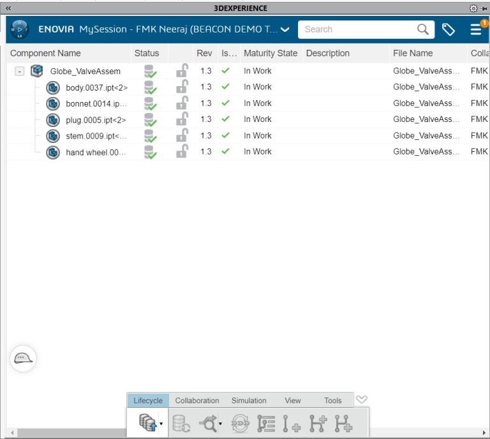Click the pin panel icon
The height and width of the screenshot is (439, 490).
point(484,8)
